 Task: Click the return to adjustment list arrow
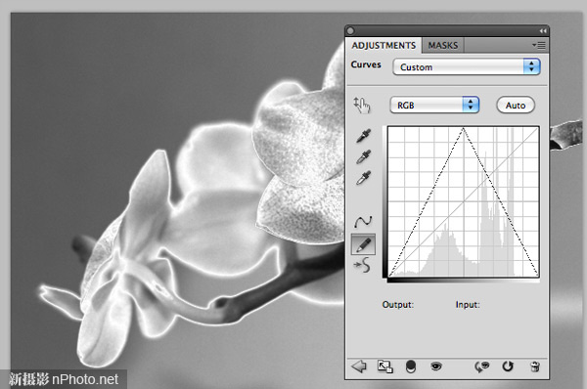coord(359,367)
